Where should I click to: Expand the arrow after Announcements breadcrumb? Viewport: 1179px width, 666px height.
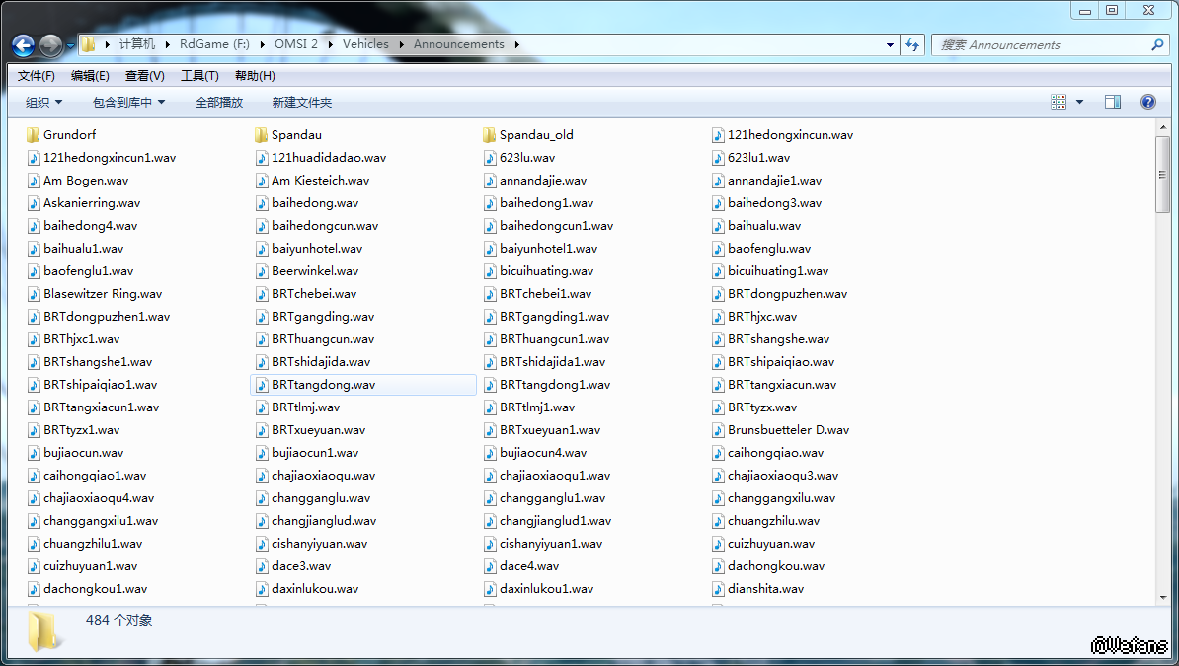point(516,45)
